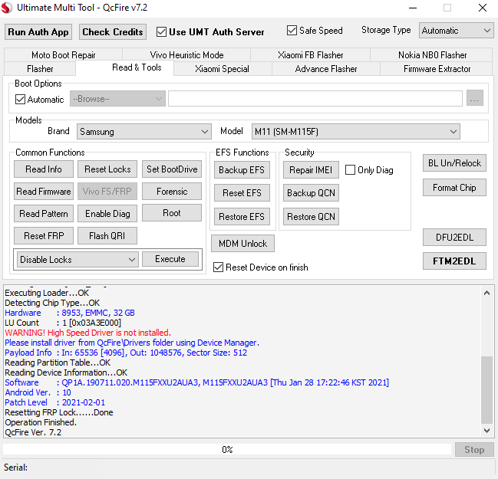Click the Stop button
The height and width of the screenshot is (479, 498).
[474, 450]
